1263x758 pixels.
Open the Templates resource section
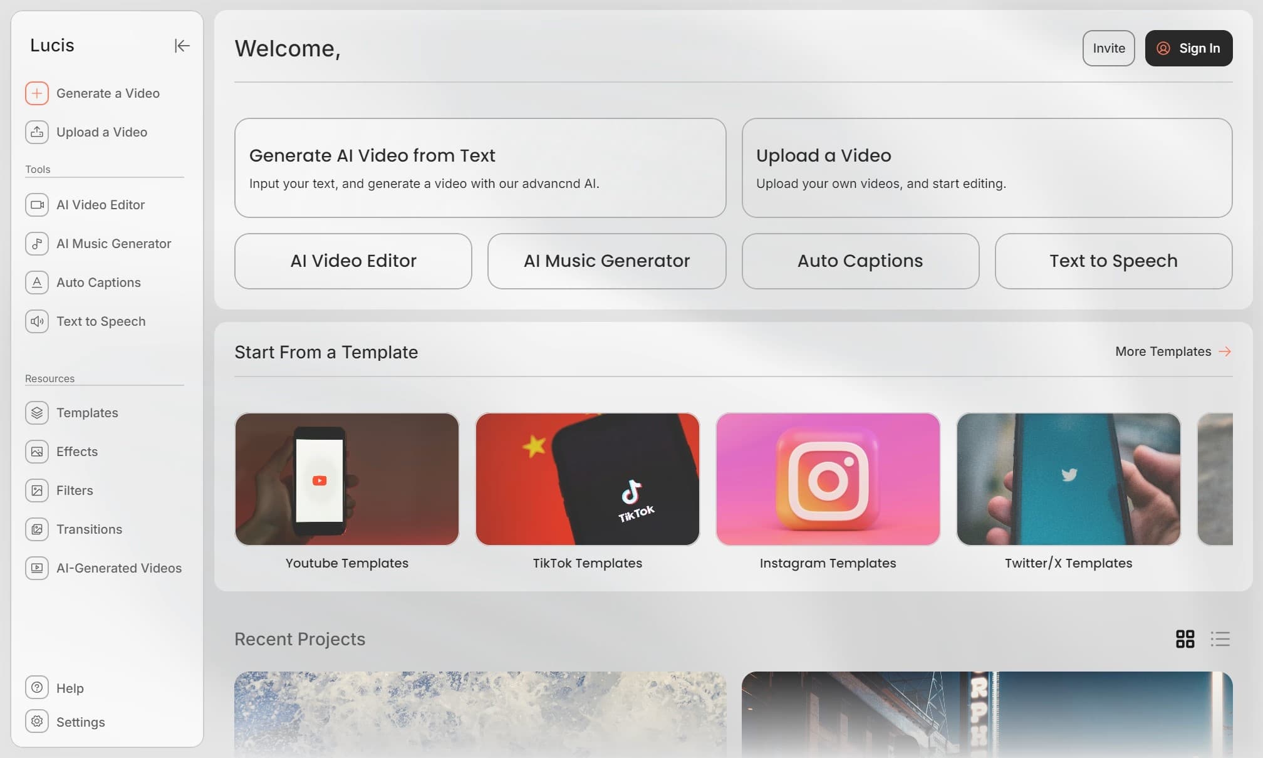coord(86,412)
